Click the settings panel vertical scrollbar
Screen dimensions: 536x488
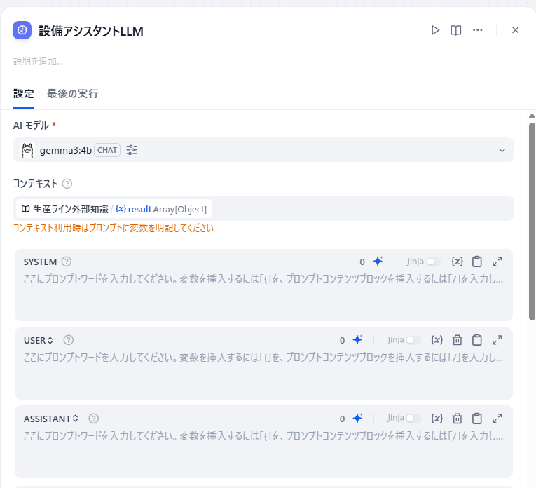click(x=532, y=222)
